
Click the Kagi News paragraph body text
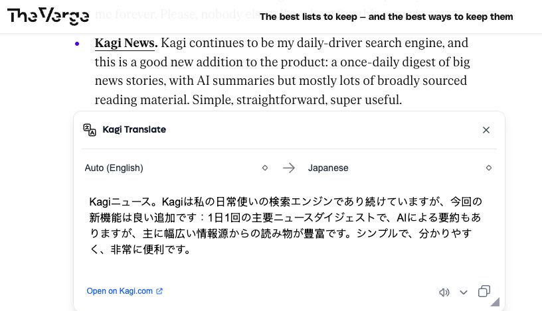(279, 82)
